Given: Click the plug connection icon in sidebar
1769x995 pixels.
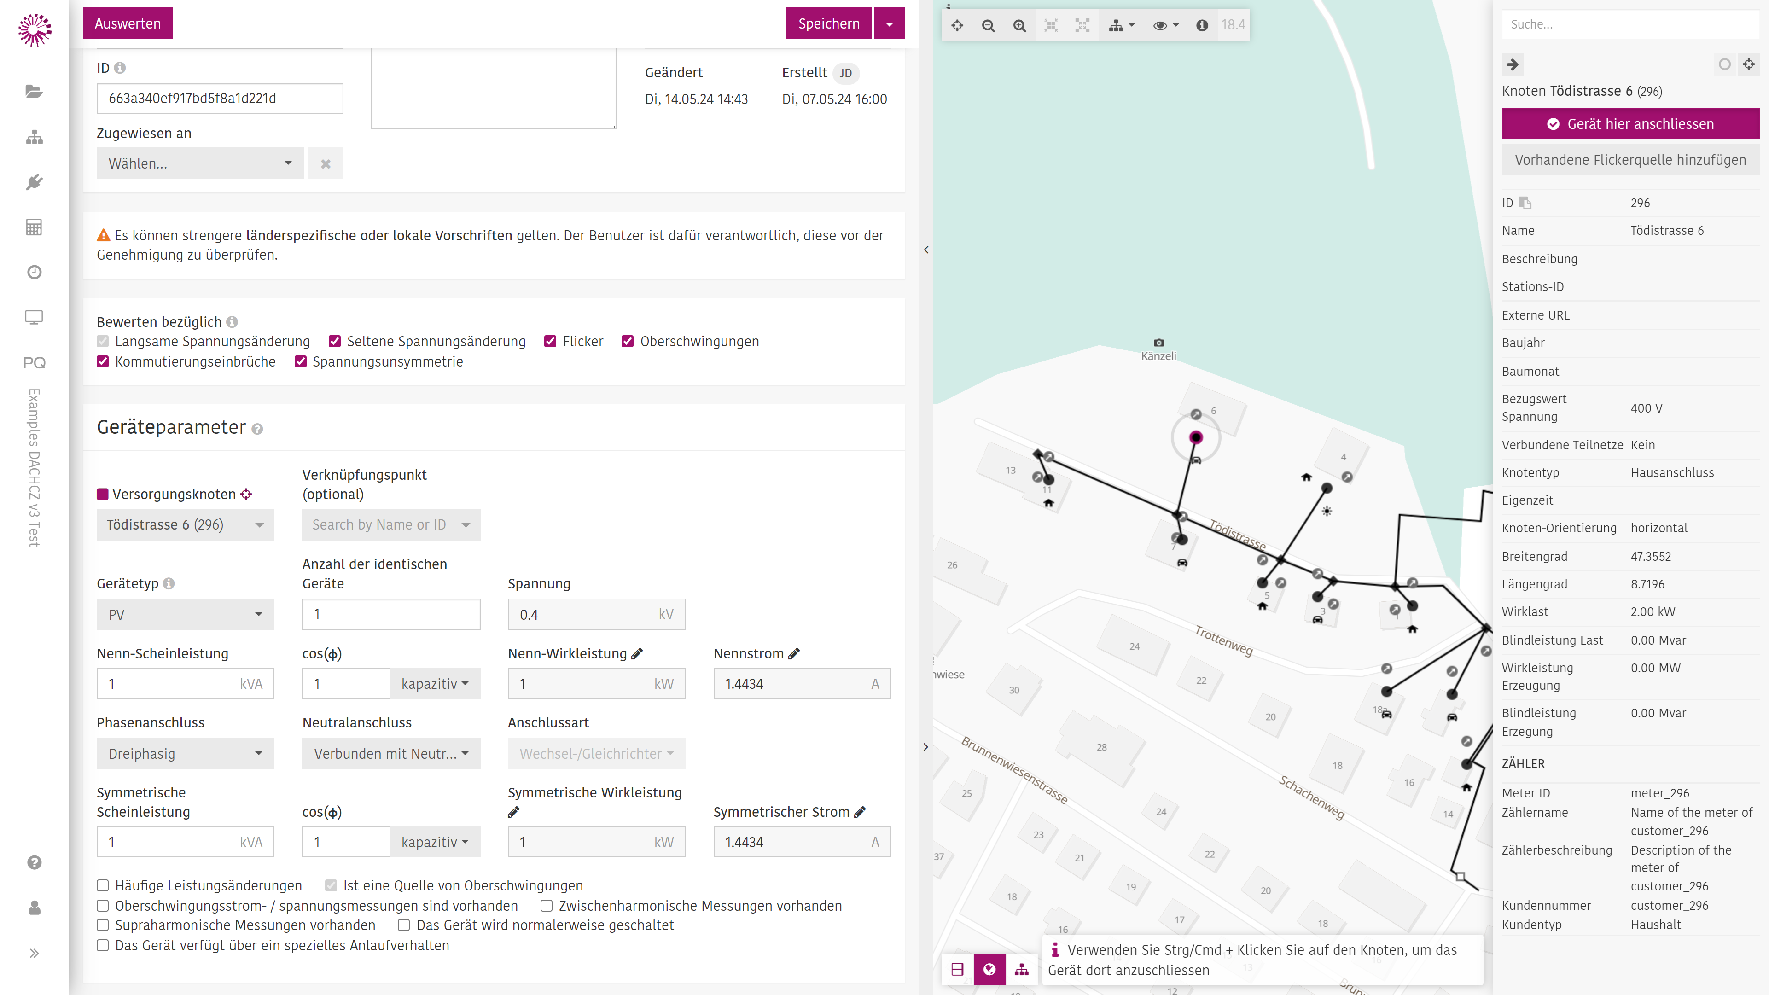Looking at the screenshot, I should pyautogui.click(x=34, y=182).
